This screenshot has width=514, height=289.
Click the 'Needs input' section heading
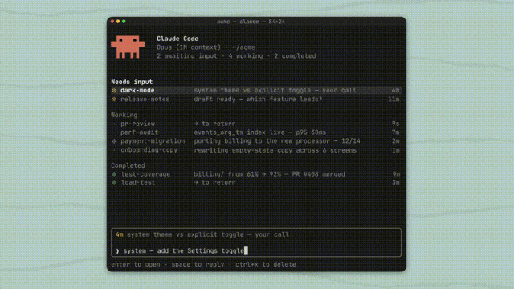pyautogui.click(x=132, y=82)
